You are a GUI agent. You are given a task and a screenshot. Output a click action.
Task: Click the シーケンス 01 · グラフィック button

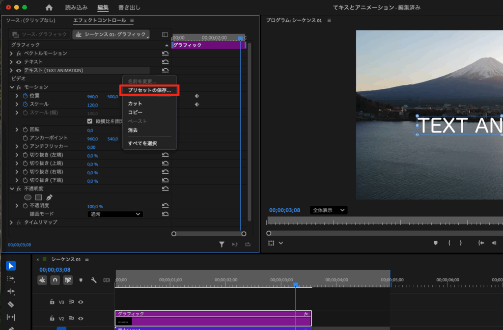point(111,34)
